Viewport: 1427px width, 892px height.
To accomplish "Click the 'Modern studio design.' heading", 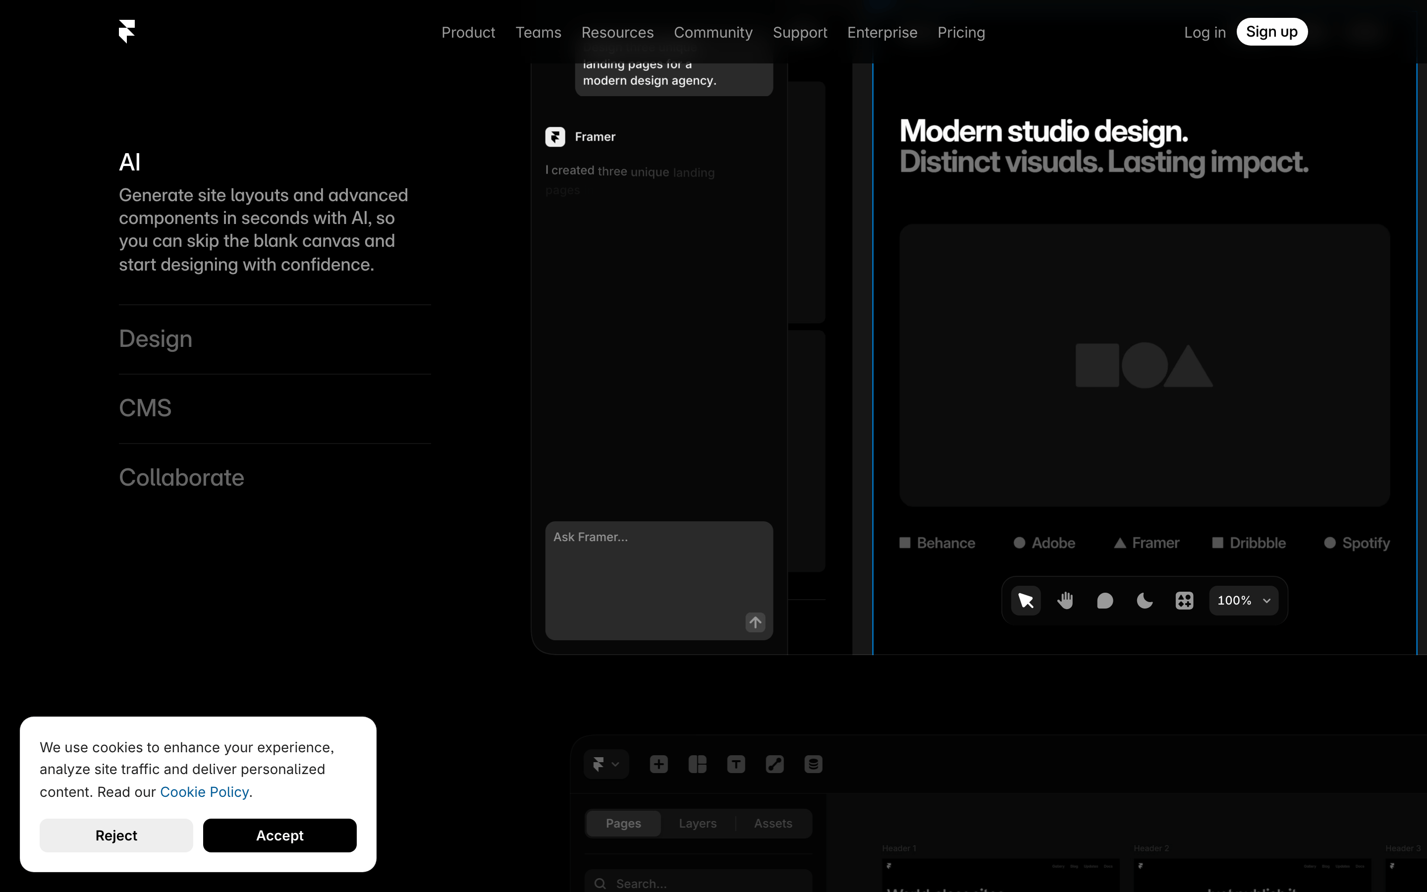I will pyautogui.click(x=1043, y=131).
